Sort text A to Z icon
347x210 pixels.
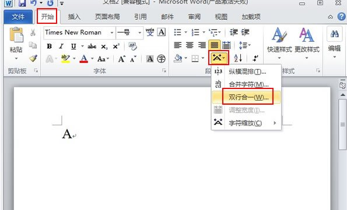point(238,58)
